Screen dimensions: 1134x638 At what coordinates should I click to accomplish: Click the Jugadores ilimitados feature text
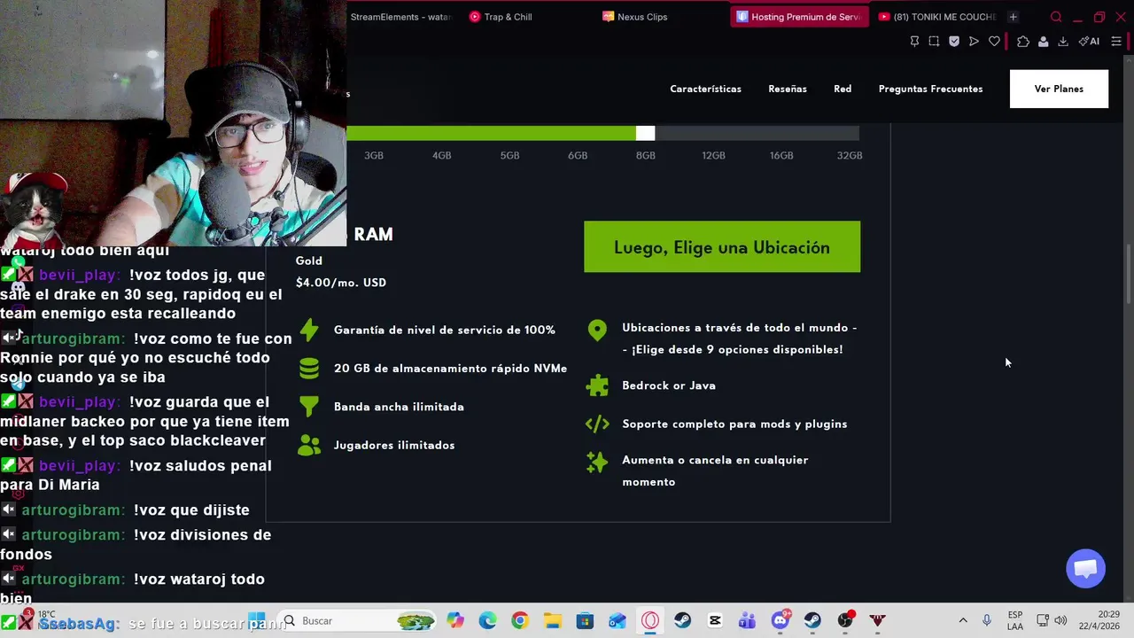click(x=394, y=445)
